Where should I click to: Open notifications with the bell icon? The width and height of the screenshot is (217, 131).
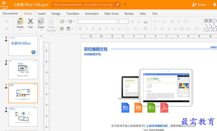tap(214, 5)
